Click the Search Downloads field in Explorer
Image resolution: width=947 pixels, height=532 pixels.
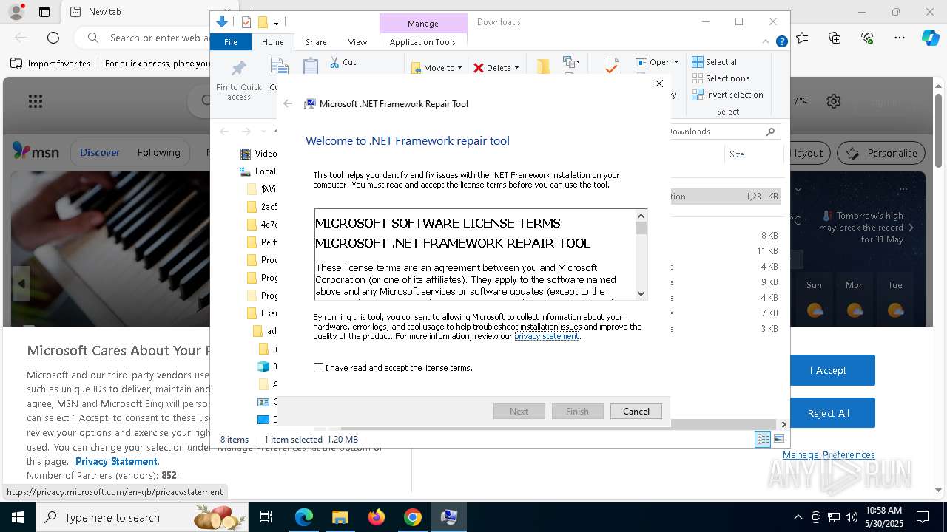(x=725, y=132)
